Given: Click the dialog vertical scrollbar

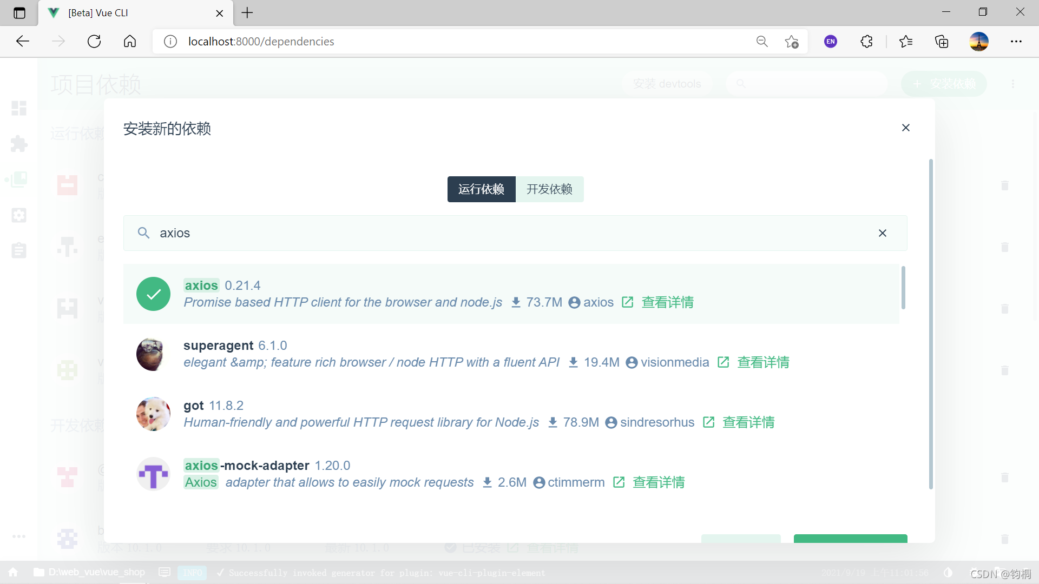Looking at the screenshot, I should coord(931,324).
